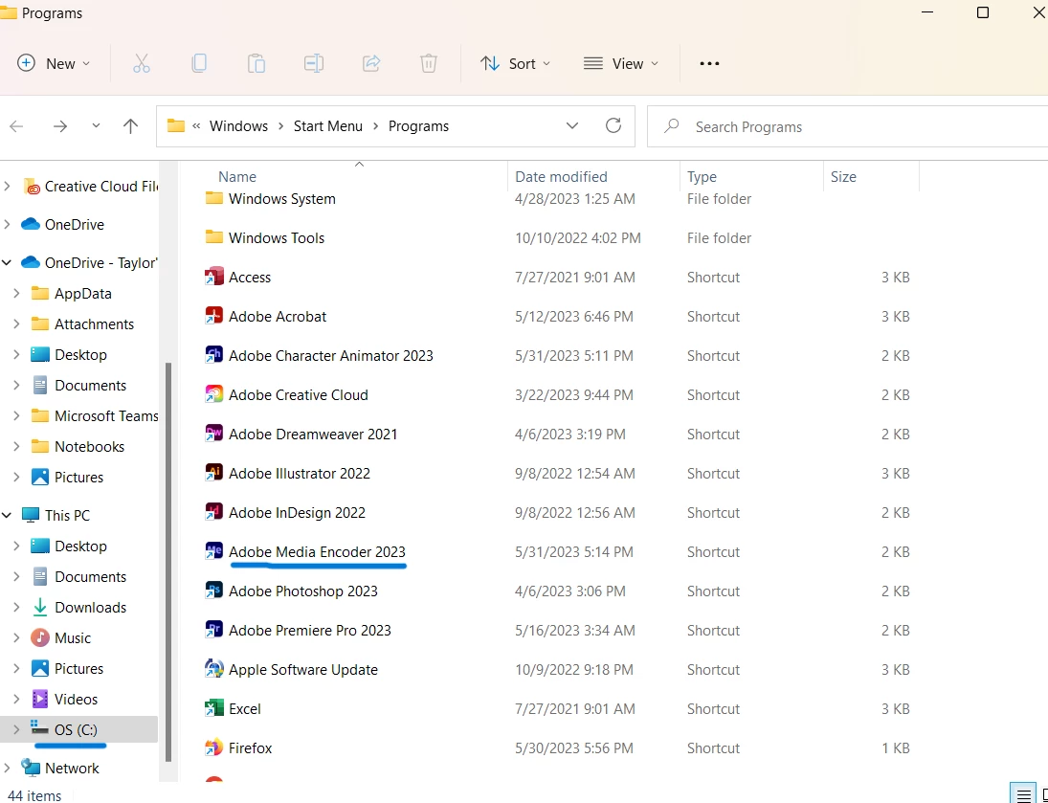Image resolution: width=1048 pixels, height=803 pixels.
Task: Click the Share icon in toolbar
Action: 371,63
